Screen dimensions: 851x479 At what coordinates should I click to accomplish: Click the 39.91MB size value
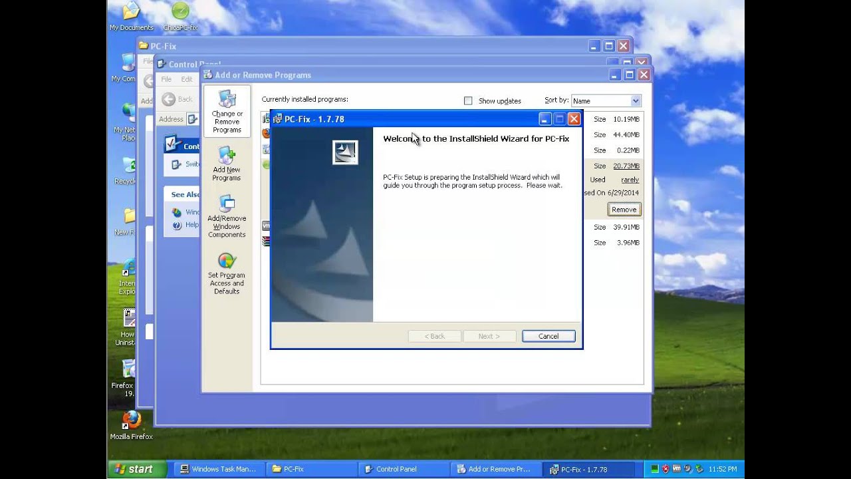point(626,227)
